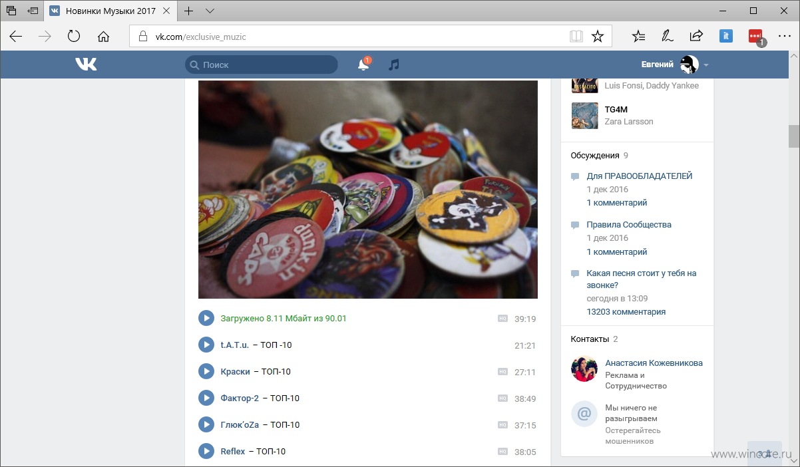This screenshot has width=800, height=467.
Task: Open the Контакты section header
Action: [x=590, y=339]
